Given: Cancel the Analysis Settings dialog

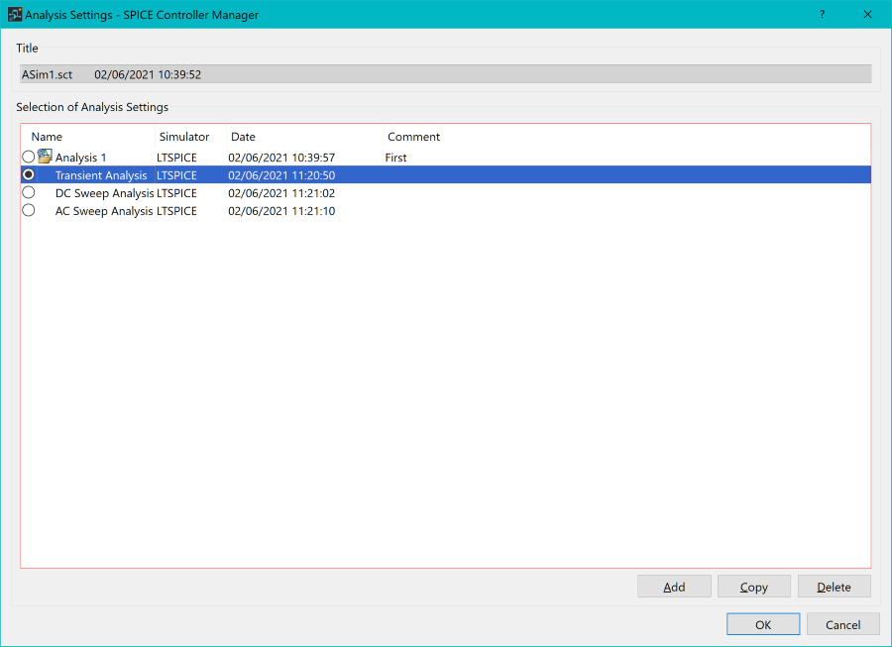Looking at the screenshot, I should click(842, 625).
